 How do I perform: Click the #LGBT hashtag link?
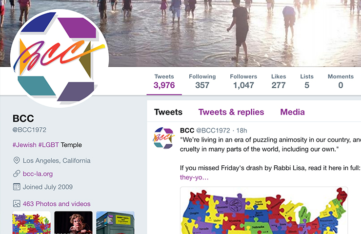(49, 145)
